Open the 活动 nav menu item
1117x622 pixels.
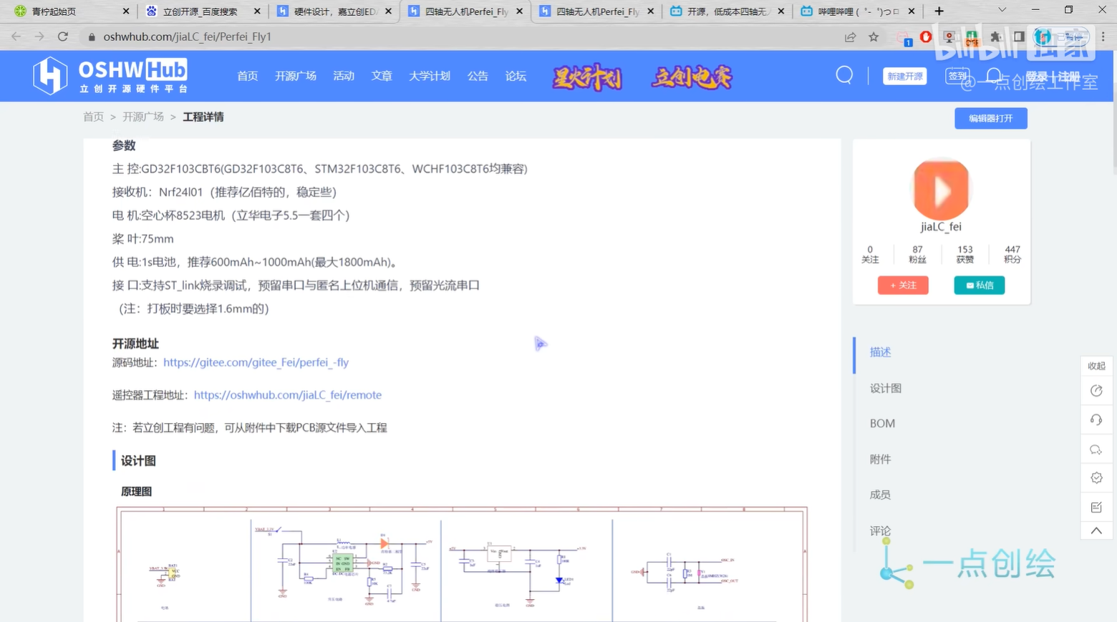coord(344,76)
